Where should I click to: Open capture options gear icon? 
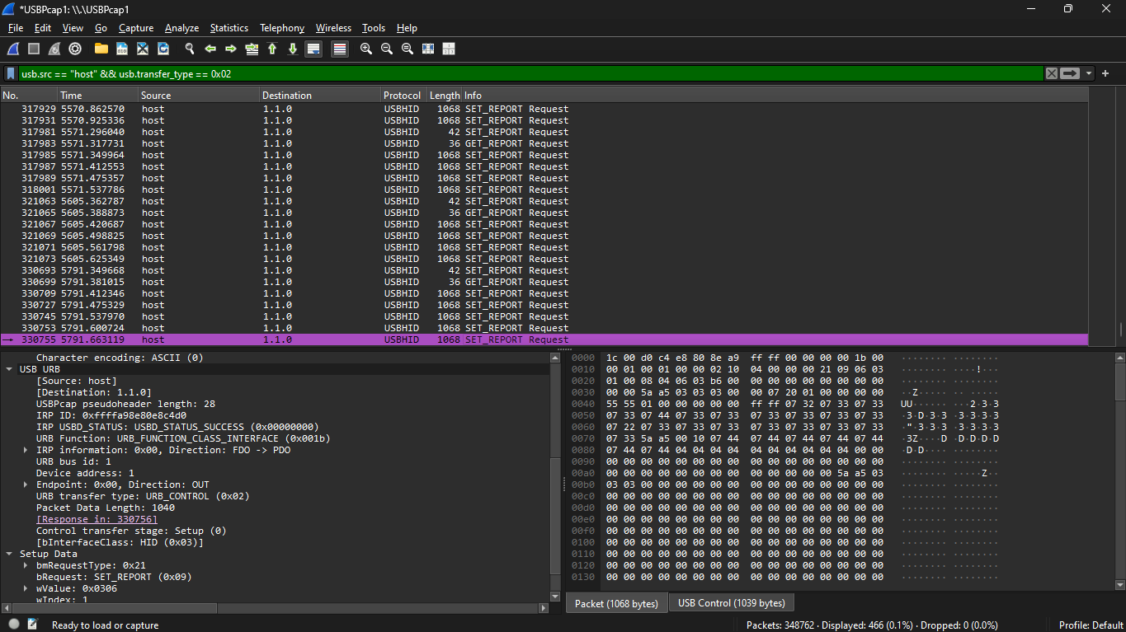coord(75,49)
